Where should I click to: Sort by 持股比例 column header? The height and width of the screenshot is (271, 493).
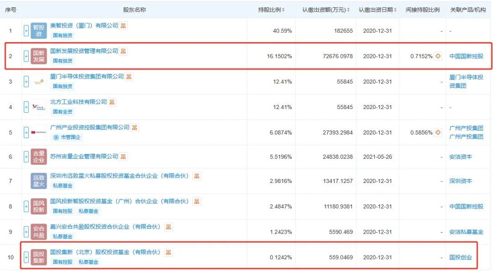coord(271,10)
